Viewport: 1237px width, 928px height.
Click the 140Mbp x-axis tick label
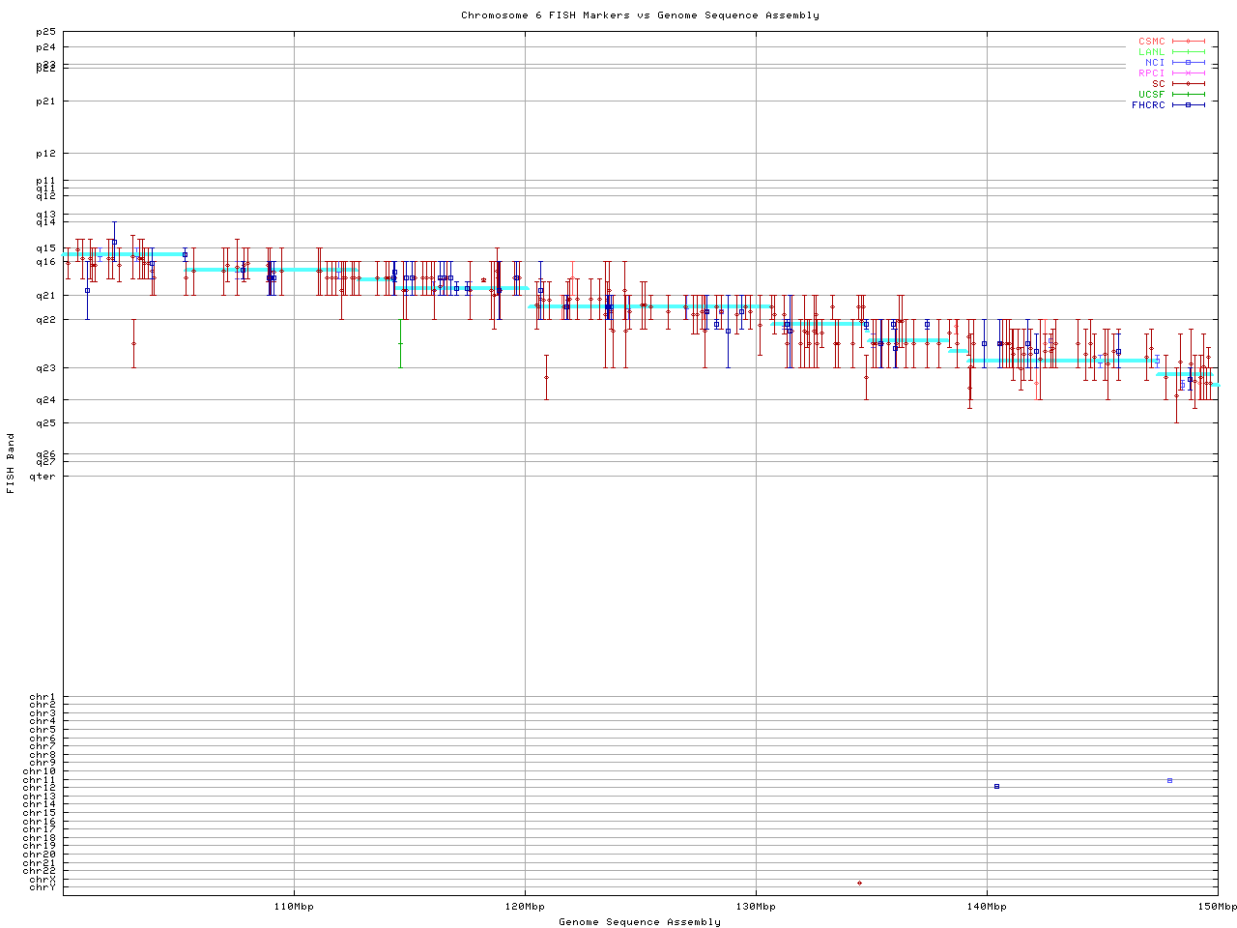click(x=987, y=907)
